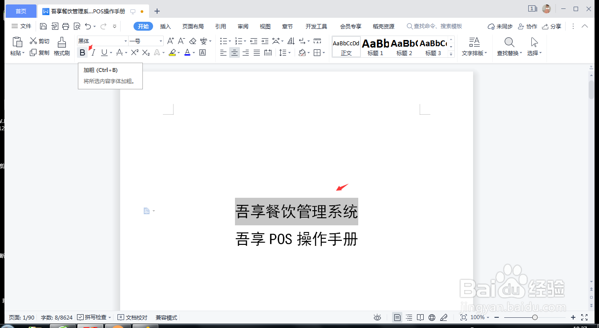
Task: Click the Undo arrow icon
Action: pos(88,26)
